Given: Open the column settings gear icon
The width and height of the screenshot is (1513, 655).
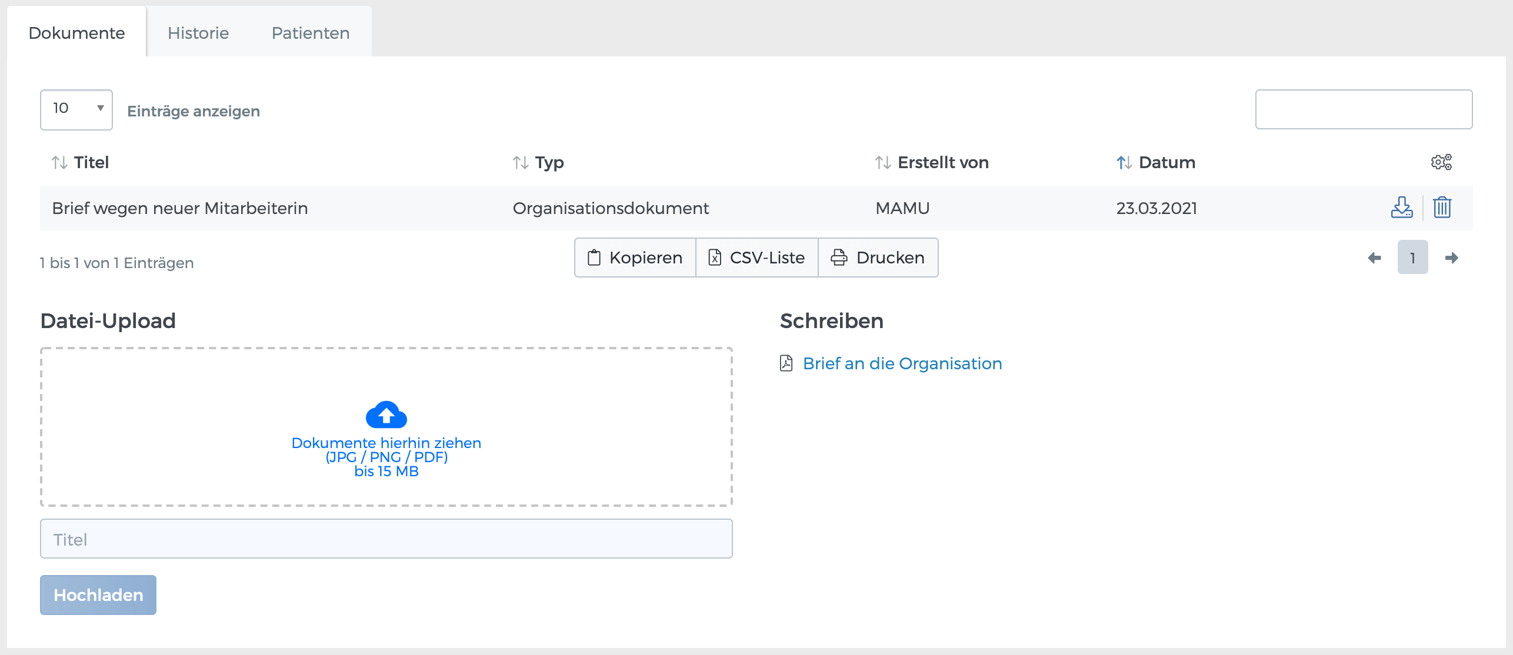Looking at the screenshot, I should click(1441, 162).
